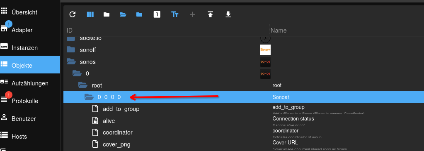Viewport: 424px width, 151px height.
Task: Select the alive state object
Action: [109, 121]
